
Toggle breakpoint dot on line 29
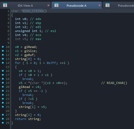tap(3, 123)
